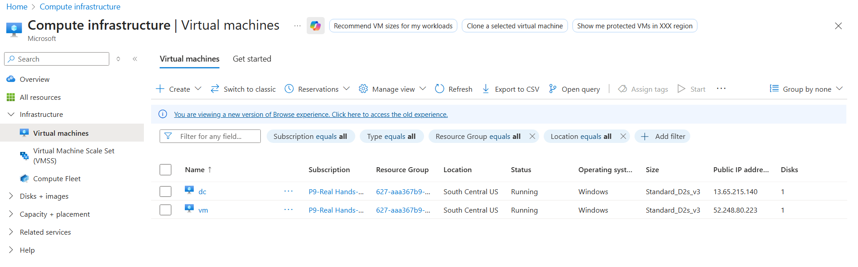Remove the Location filter
Screen dimensions: 858x267
click(x=623, y=136)
